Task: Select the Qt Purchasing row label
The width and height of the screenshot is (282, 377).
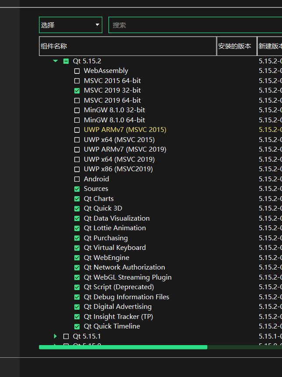Action: pos(106,238)
